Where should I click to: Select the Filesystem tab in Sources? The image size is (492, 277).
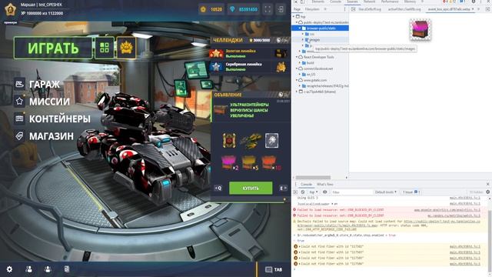pos(312,9)
